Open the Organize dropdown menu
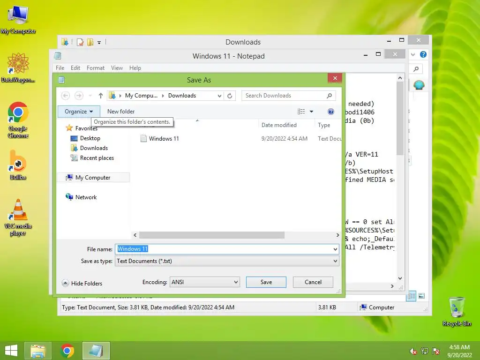 (x=79, y=112)
